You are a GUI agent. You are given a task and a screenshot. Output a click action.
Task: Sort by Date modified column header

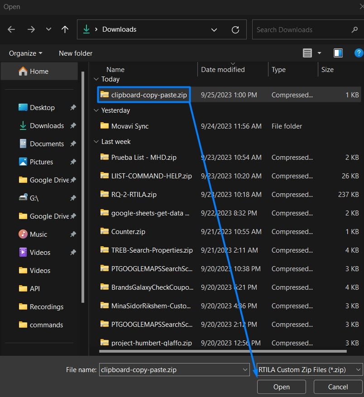[223, 70]
